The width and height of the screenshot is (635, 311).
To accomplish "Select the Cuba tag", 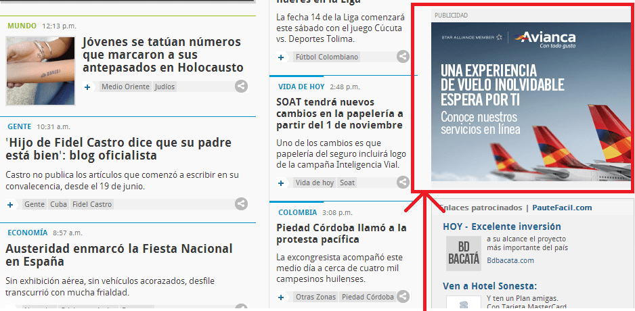I will 59,204.
